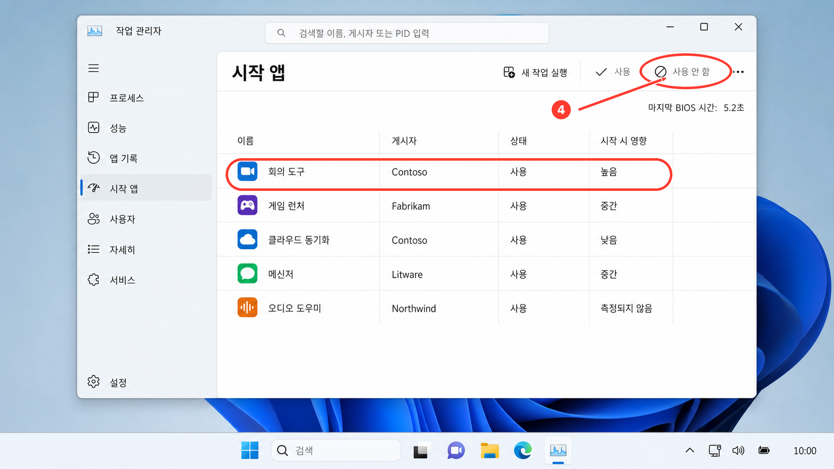Sort by 시작 시 영향 column header
The width and height of the screenshot is (834, 469).
(624, 141)
